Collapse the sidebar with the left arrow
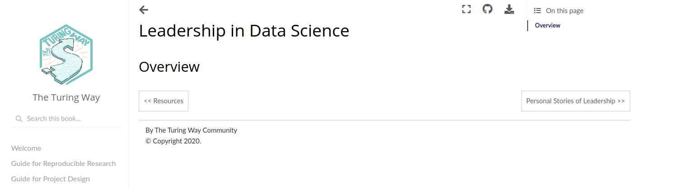Screen dimensions: 674x189 (144, 9)
